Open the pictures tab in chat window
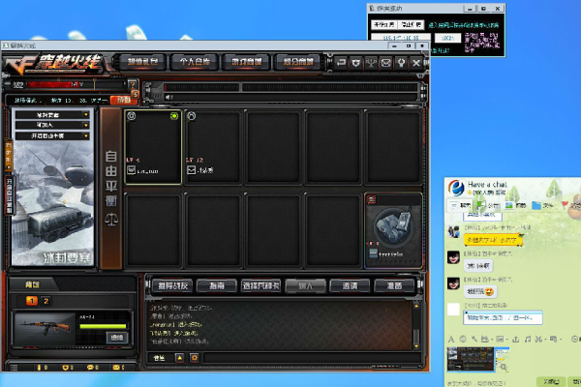The width and height of the screenshot is (581, 387). (x=515, y=205)
